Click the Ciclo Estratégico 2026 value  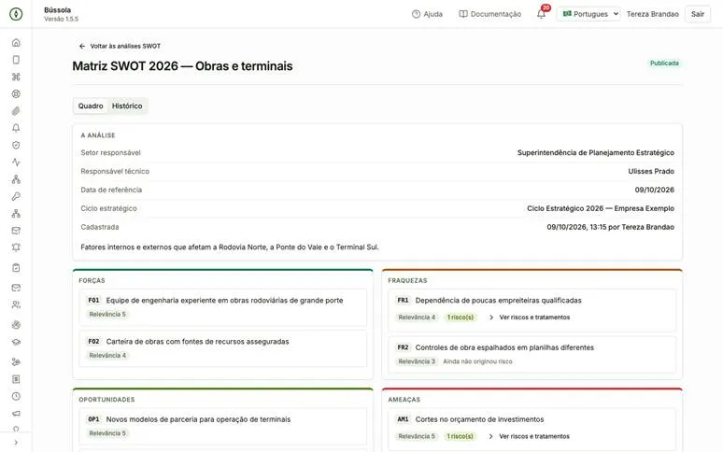(601, 208)
